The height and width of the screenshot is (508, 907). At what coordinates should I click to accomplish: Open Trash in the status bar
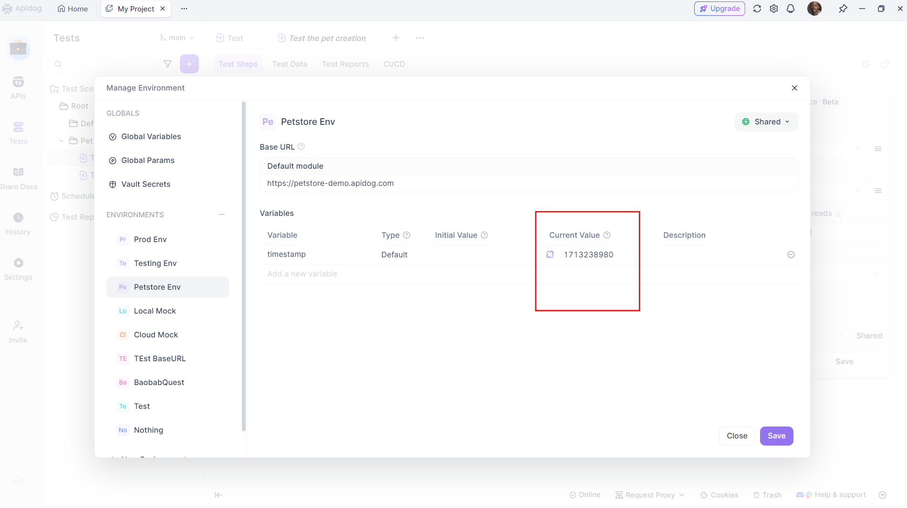[767, 495]
